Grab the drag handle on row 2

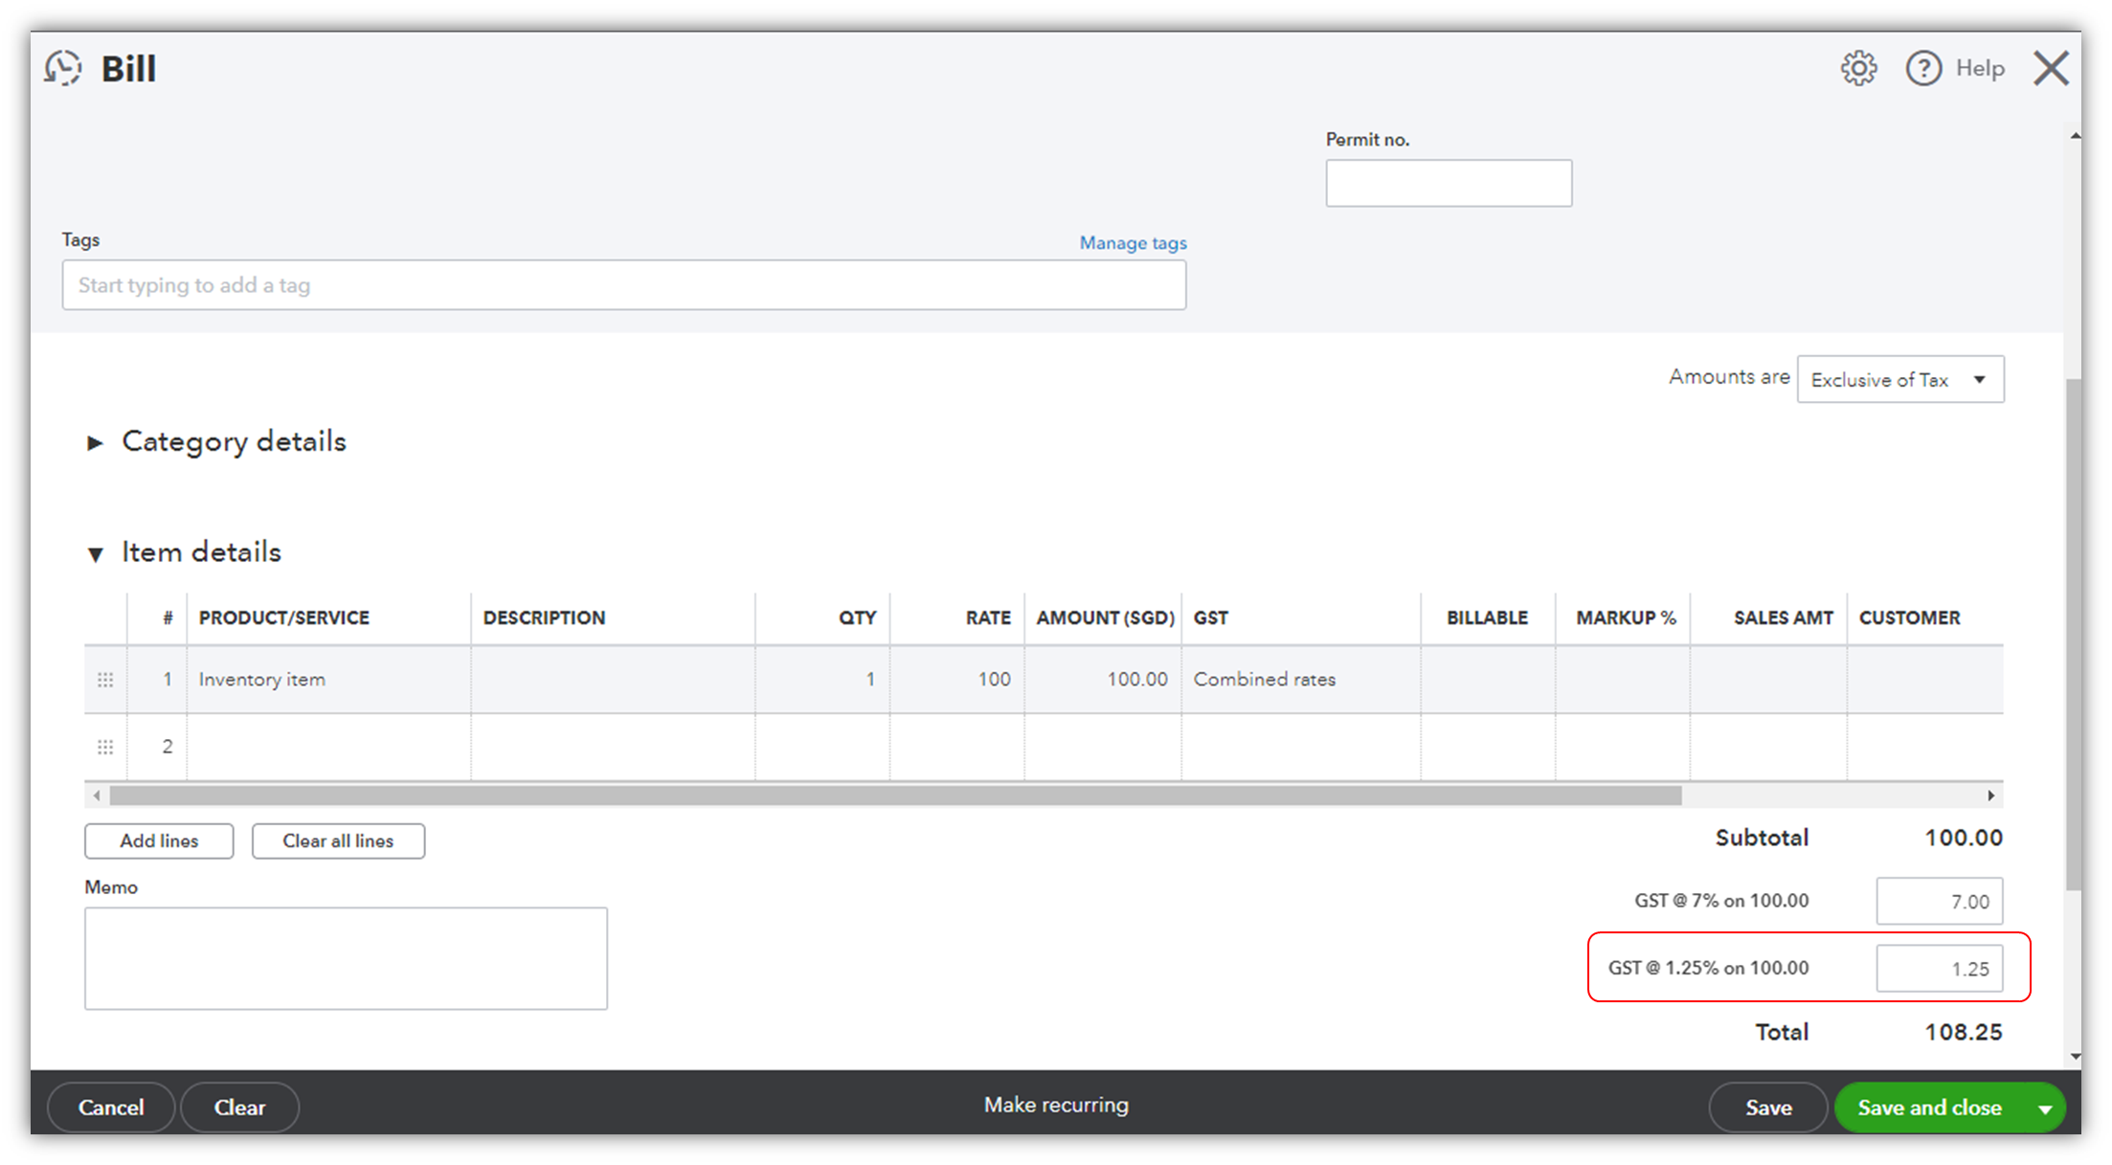(105, 747)
